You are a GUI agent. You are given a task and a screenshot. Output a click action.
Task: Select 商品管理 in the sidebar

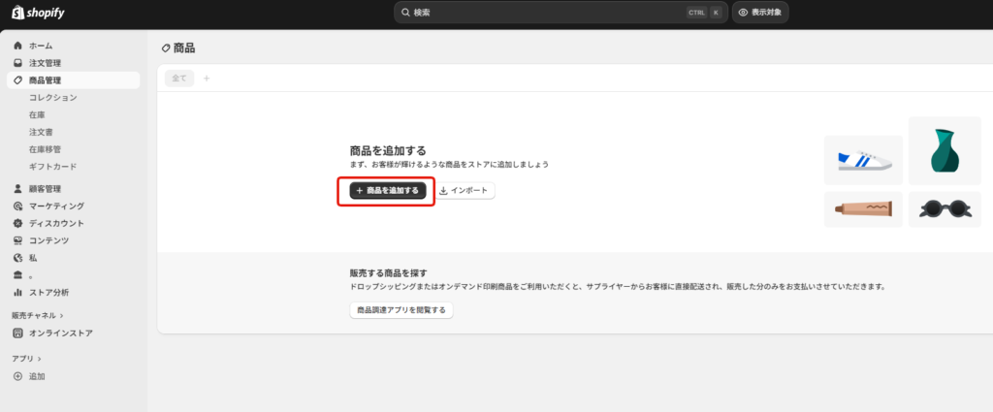pyautogui.click(x=74, y=80)
